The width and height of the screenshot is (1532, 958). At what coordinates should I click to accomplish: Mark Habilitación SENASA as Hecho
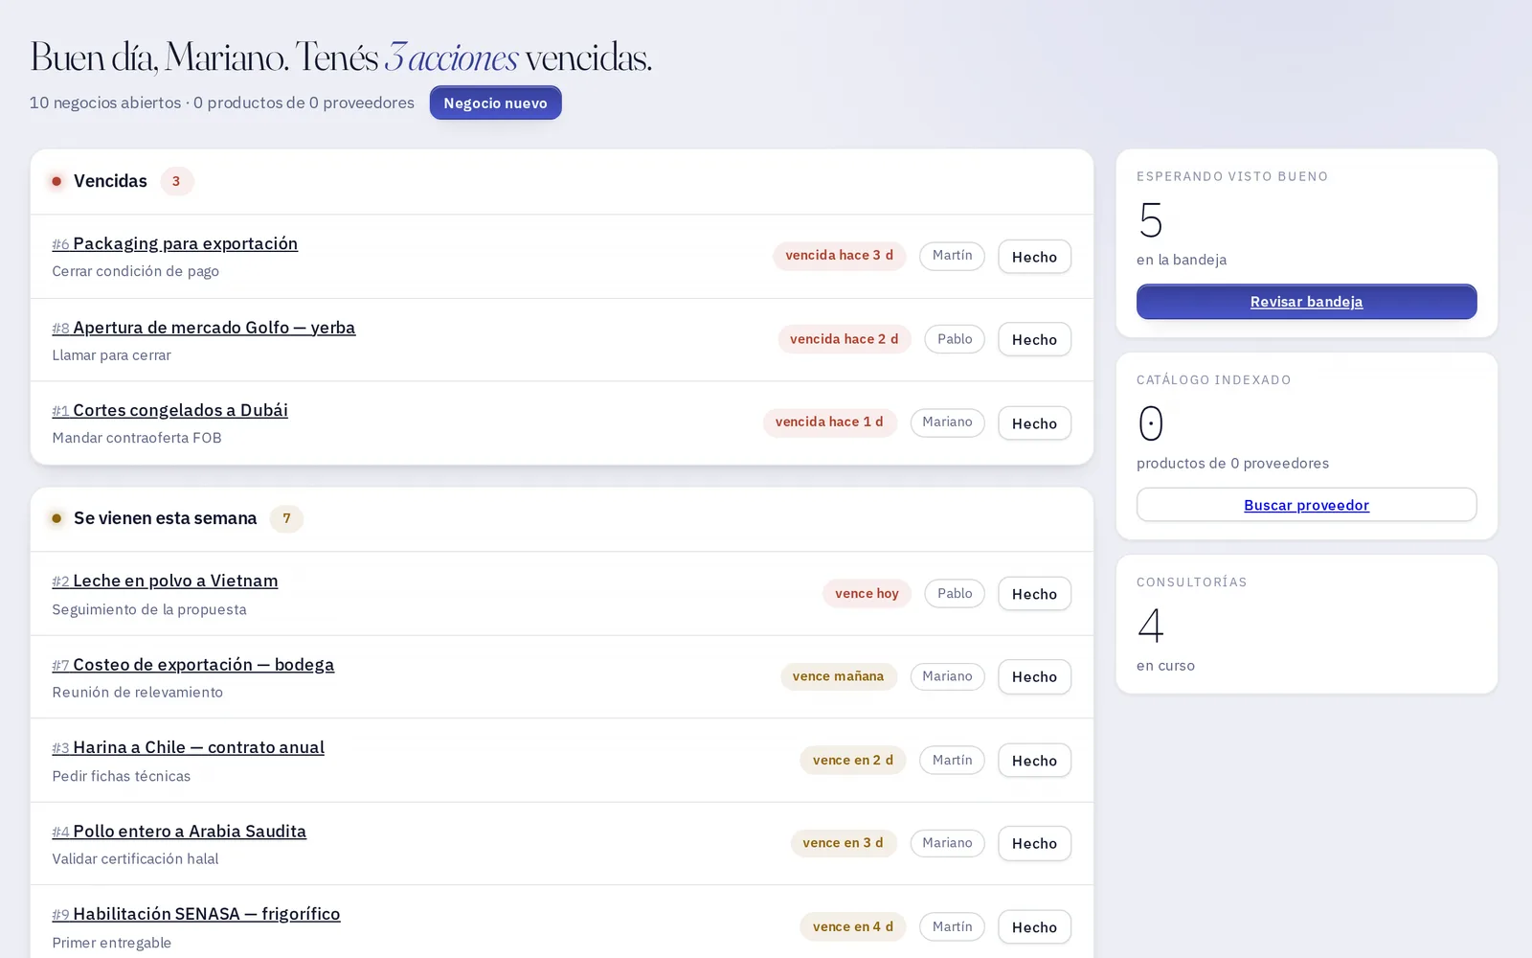click(1034, 927)
